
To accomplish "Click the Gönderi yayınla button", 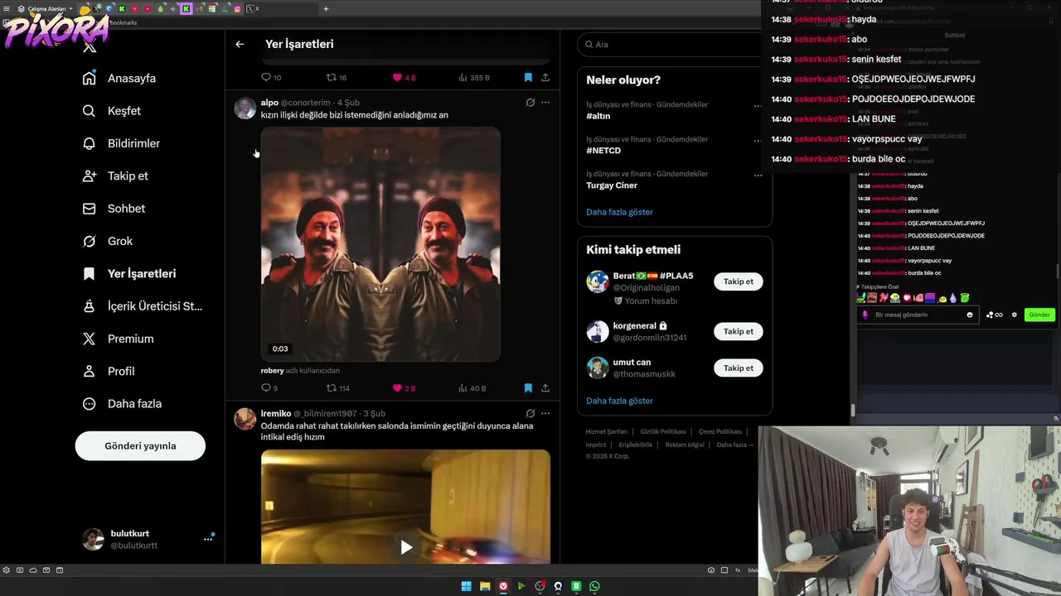I will [x=140, y=445].
